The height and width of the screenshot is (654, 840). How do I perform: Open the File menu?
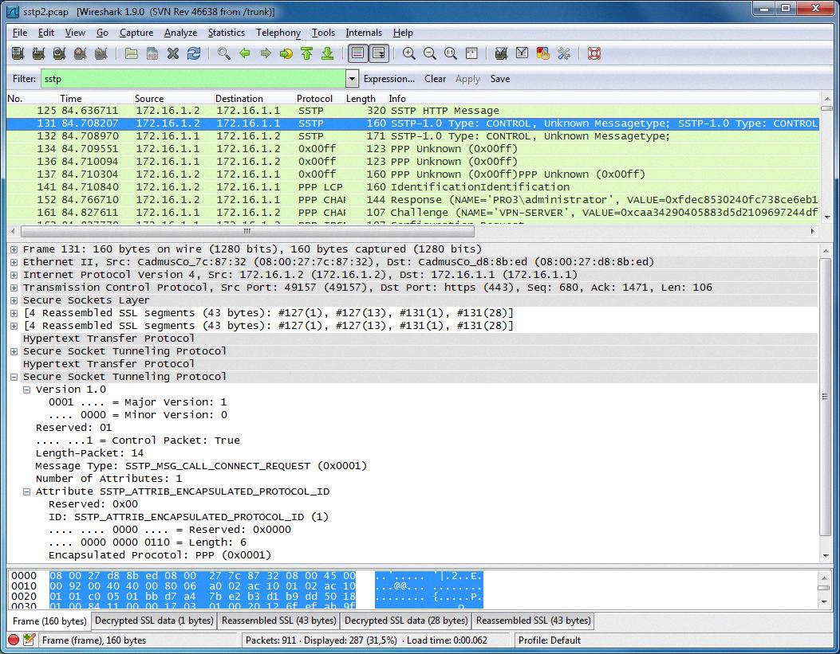coord(20,33)
